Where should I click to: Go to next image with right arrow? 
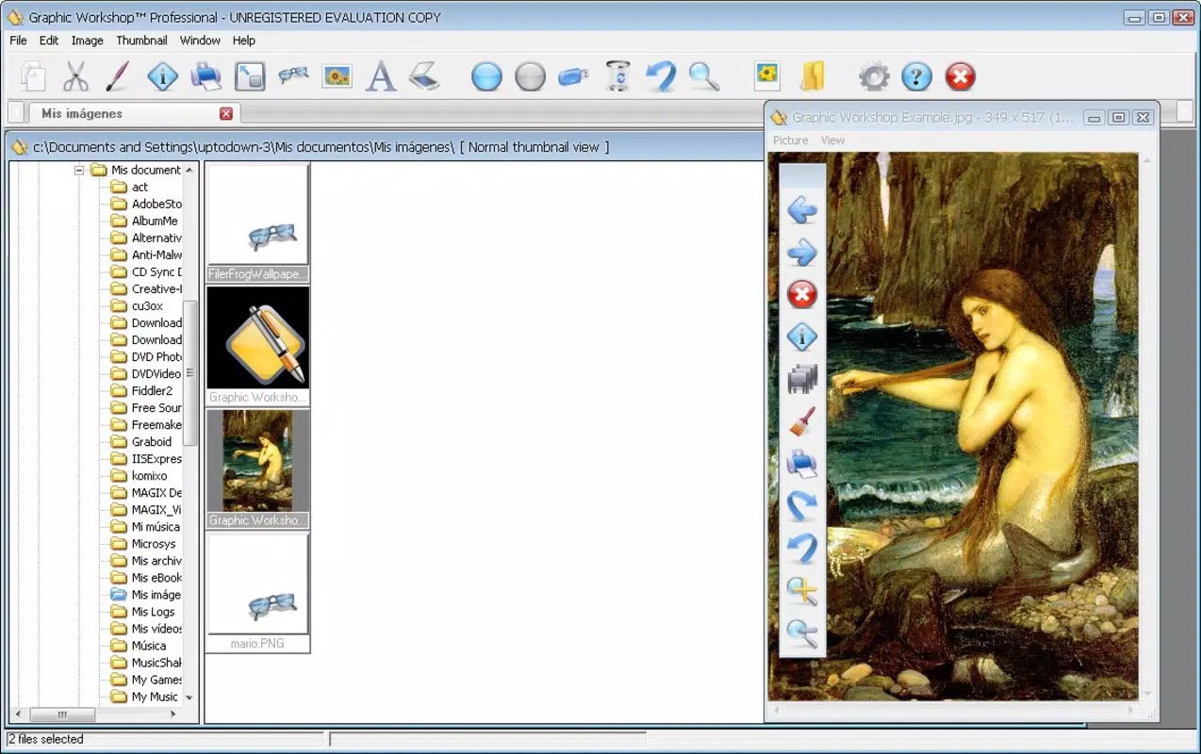(802, 253)
